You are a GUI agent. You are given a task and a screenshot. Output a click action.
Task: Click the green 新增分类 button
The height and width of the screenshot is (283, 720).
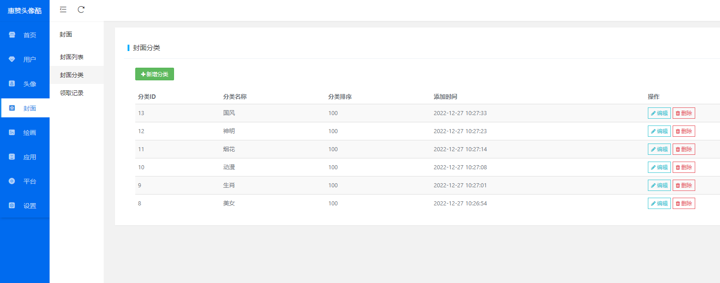click(x=155, y=74)
